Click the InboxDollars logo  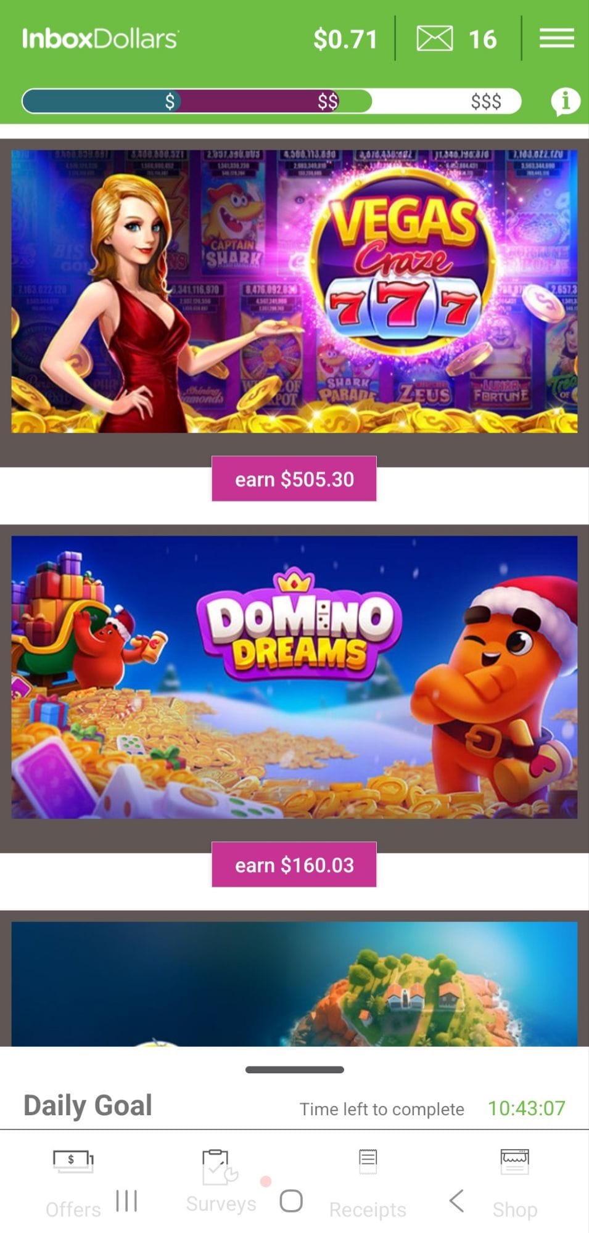click(101, 39)
